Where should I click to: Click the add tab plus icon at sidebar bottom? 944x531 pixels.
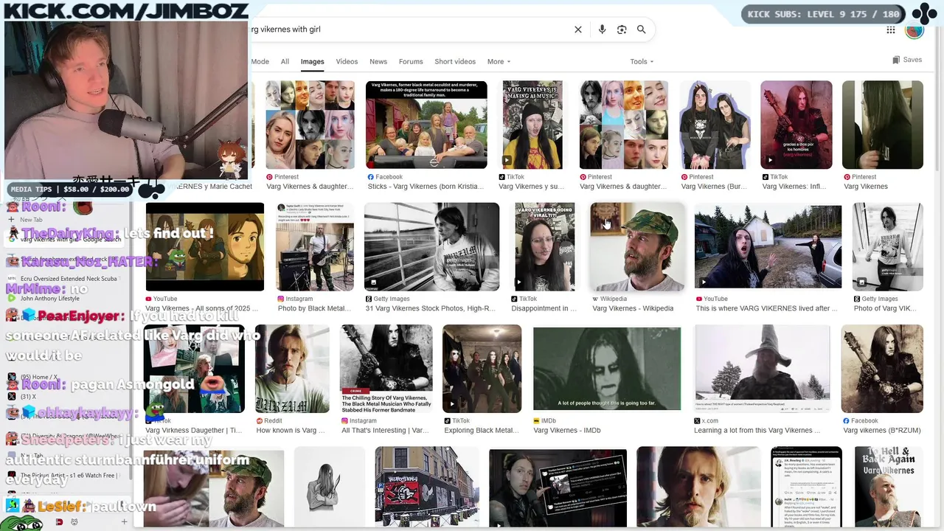pyautogui.click(x=124, y=521)
